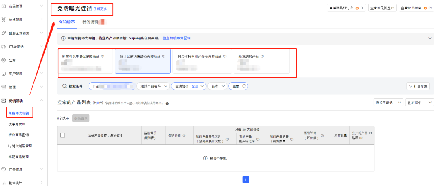The width and height of the screenshot is (441, 186).
Task: Switch to the 我的促销 tab
Action: pyautogui.click(x=90, y=22)
